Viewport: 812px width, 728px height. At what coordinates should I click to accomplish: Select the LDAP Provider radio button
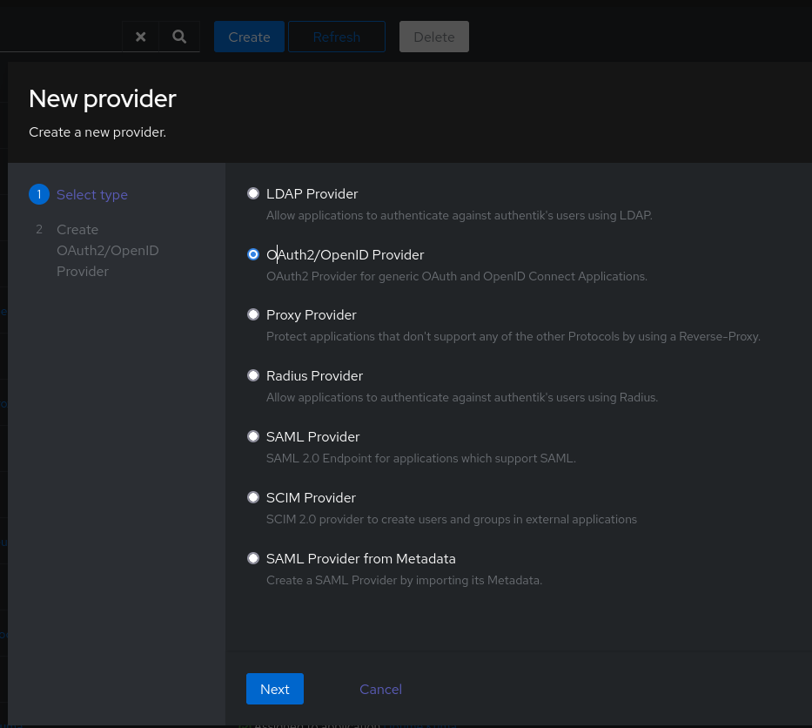pyautogui.click(x=253, y=193)
